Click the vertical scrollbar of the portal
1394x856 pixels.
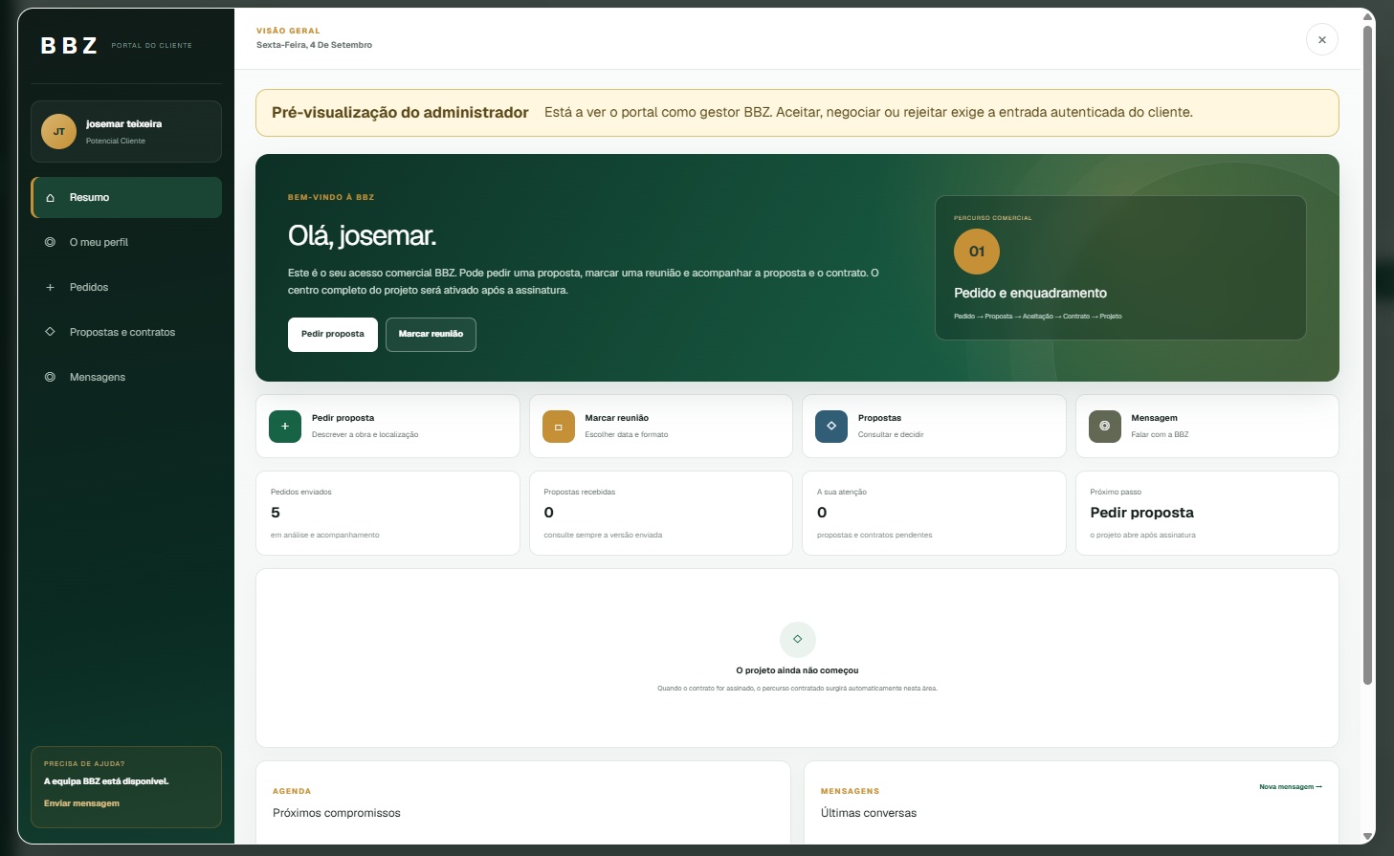coord(1367,354)
